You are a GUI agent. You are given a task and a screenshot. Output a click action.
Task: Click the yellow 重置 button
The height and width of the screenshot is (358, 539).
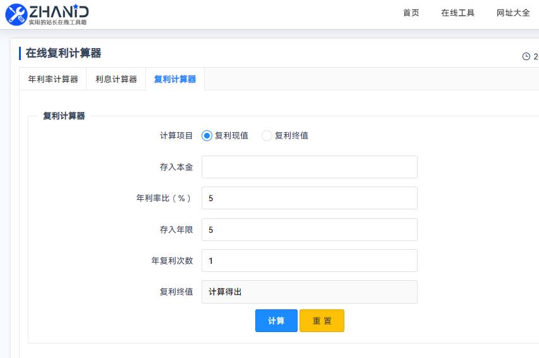(322, 321)
